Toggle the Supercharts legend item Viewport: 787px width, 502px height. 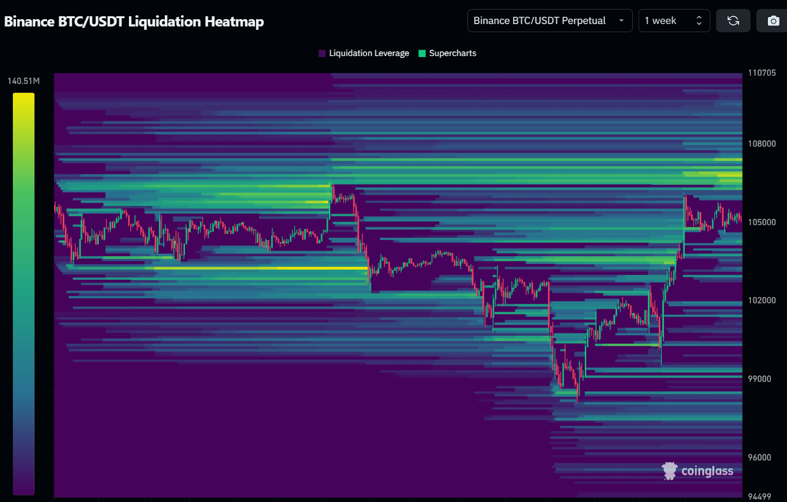coord(447,53)
